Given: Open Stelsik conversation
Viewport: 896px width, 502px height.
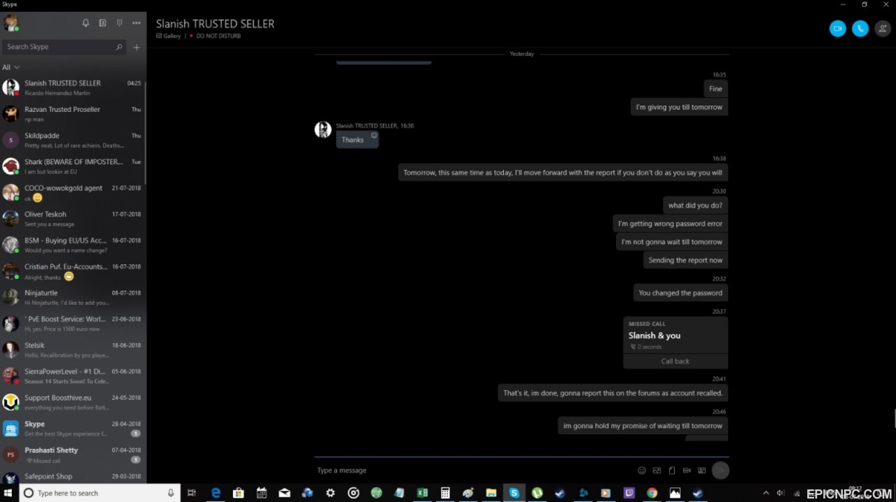Looking at the screenshot, I should pos(73,350).
